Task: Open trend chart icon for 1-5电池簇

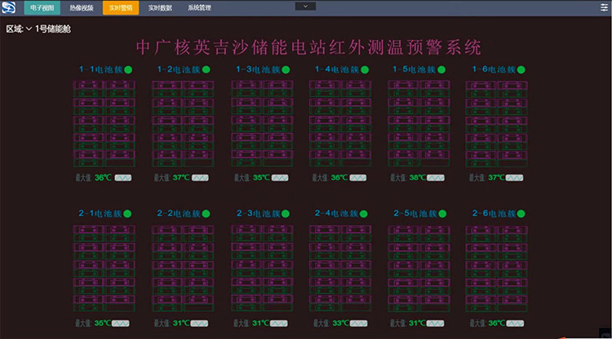Action: pos(436,178)
